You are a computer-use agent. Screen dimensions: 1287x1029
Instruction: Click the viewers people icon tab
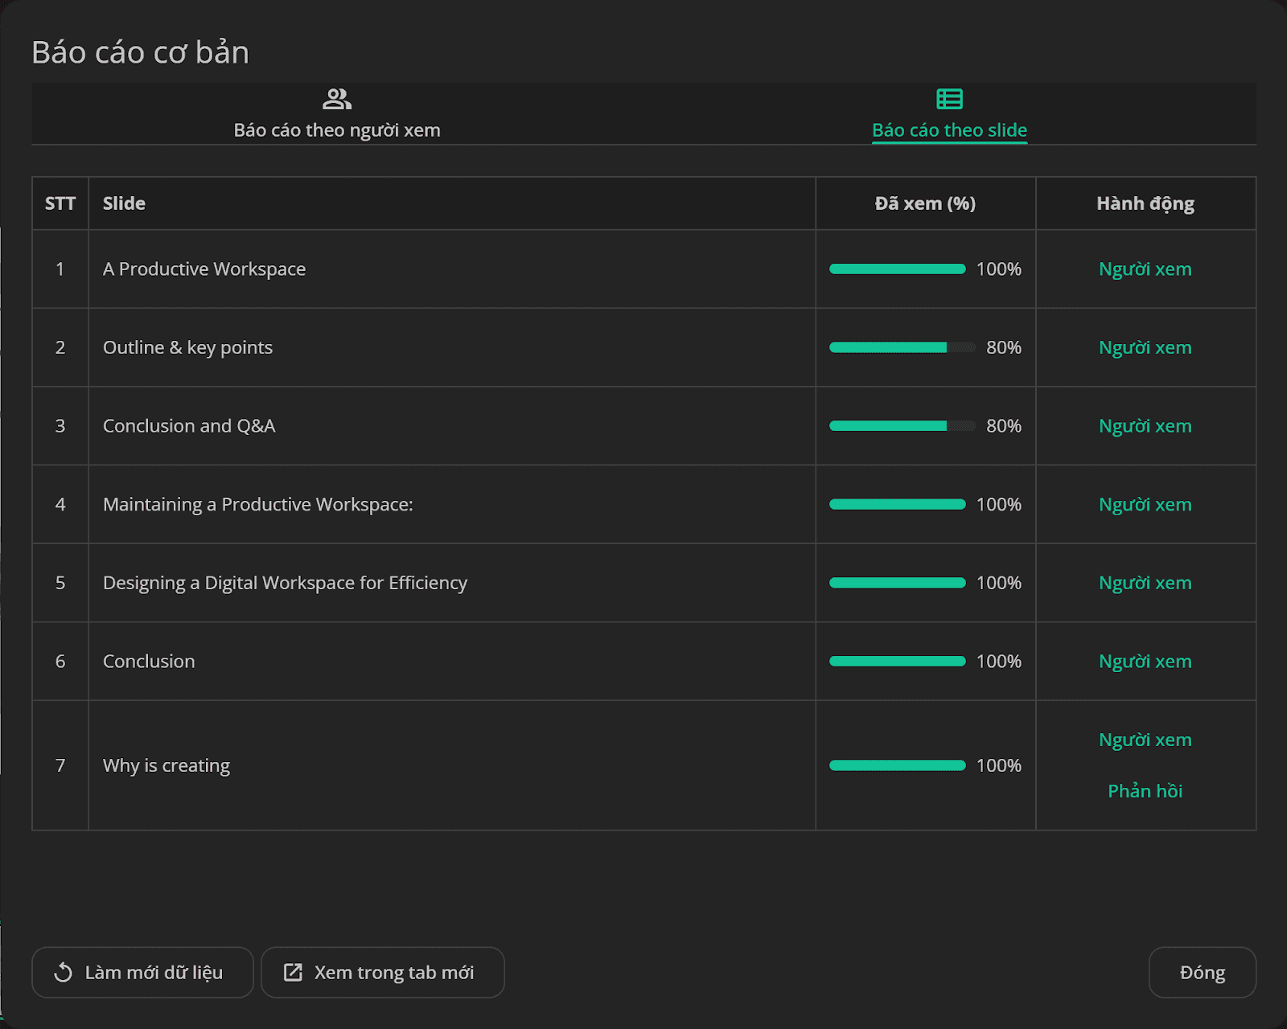tap(337, 99)
